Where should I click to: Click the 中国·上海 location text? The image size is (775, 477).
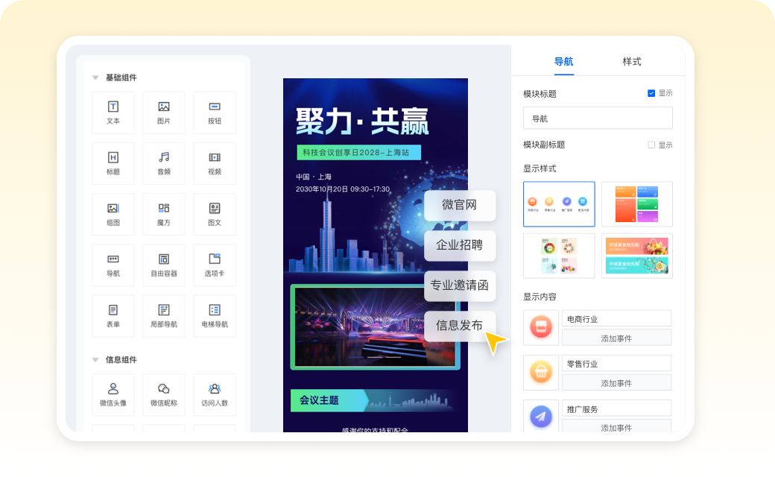[314, 177]
